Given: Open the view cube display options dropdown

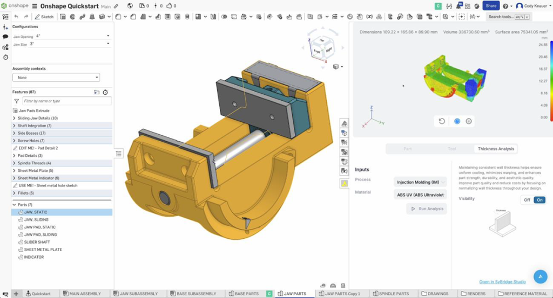Looking at the screenshot, I should pos(338,66).
